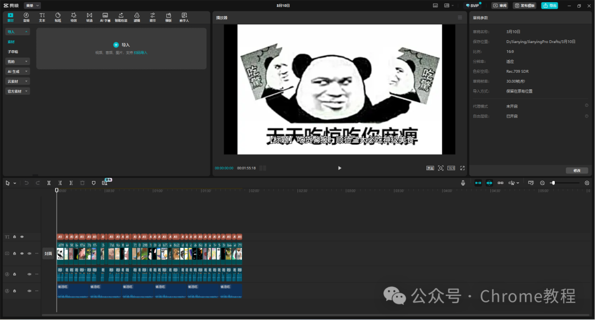Toggle visibility of the video track
Screen dimensions: 595x320
(22, 253)
